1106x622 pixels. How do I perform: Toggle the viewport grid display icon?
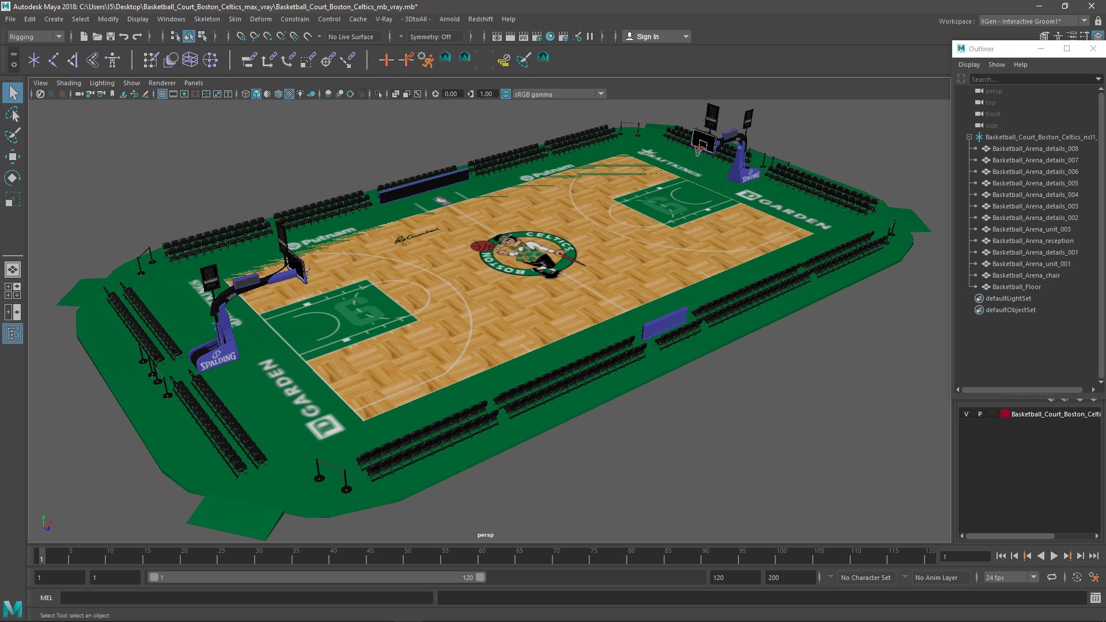click(162, 94)
